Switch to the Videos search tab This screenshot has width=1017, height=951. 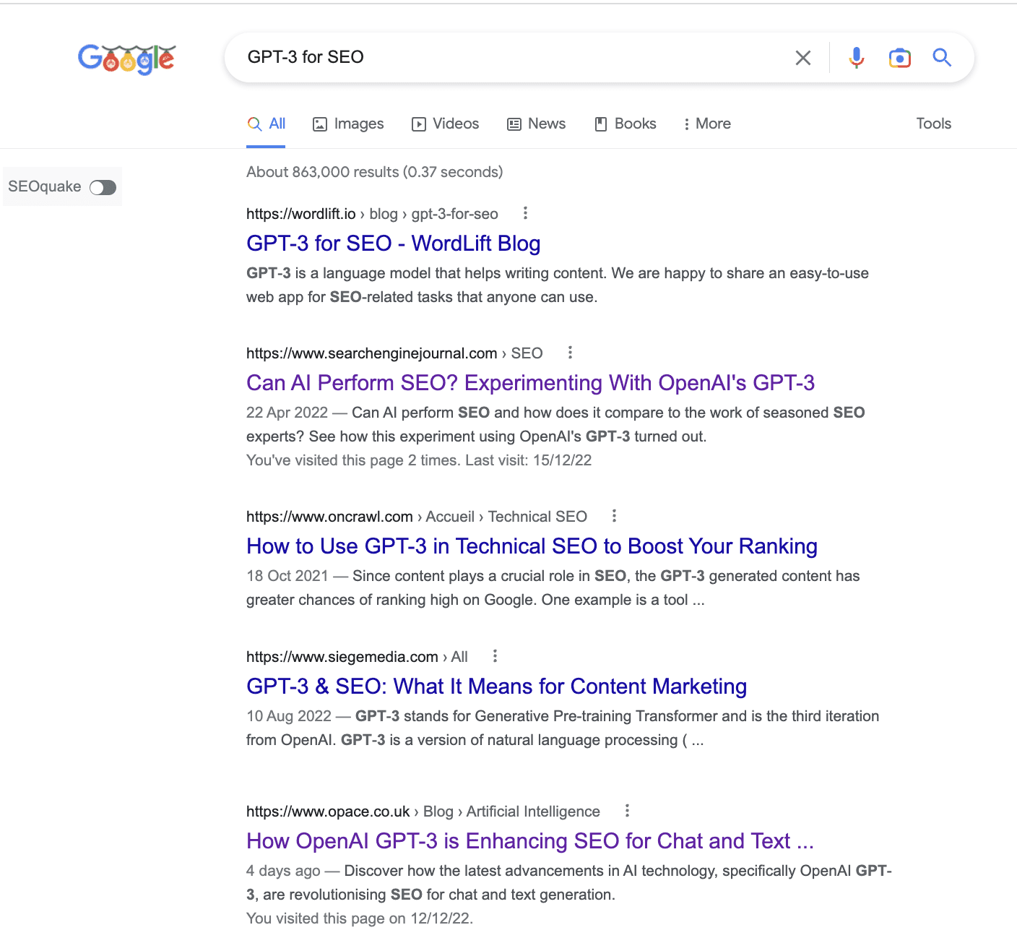click(x=445, y=124)
